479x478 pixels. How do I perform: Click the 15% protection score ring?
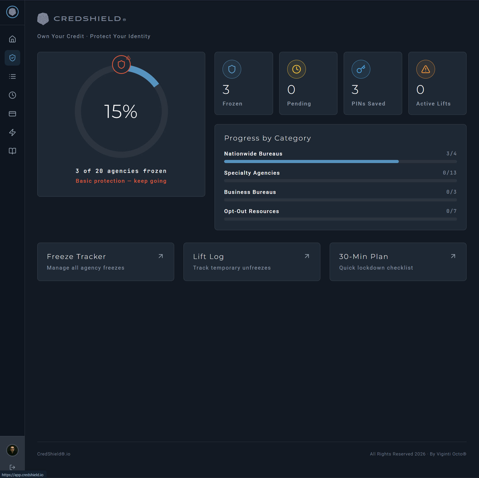pyautogui.click(x=121, y=111)
